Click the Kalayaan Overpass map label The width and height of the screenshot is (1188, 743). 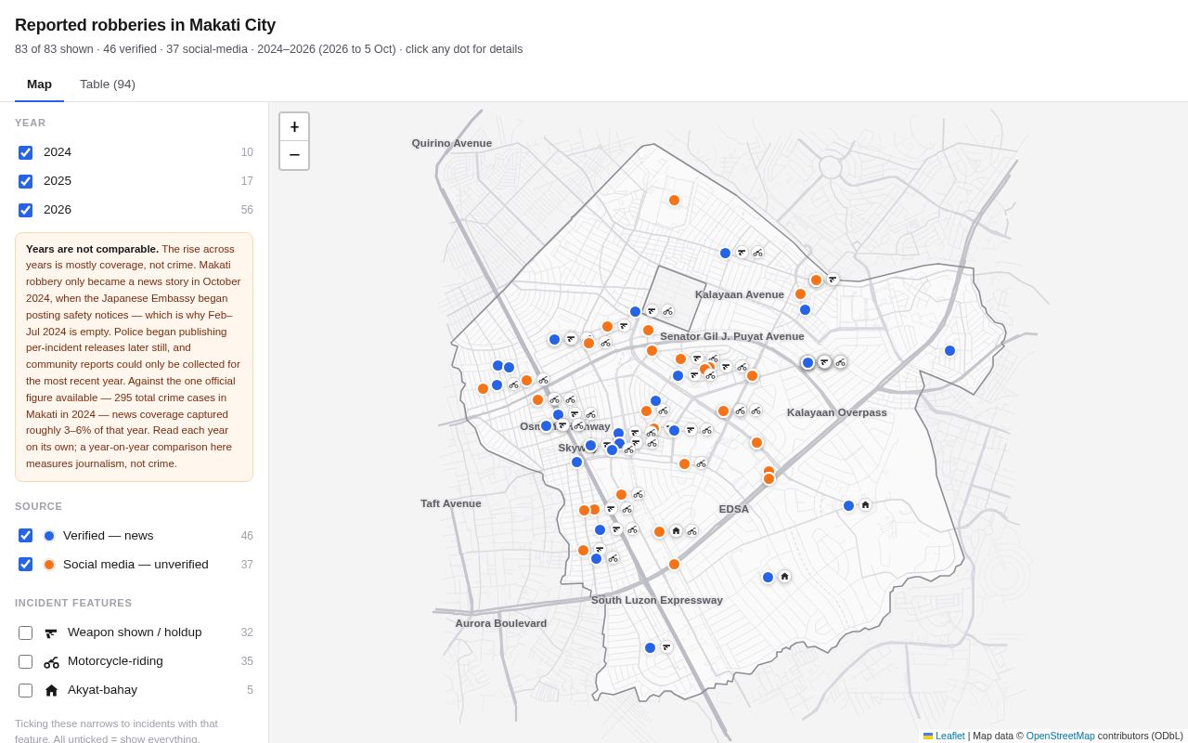837,412
